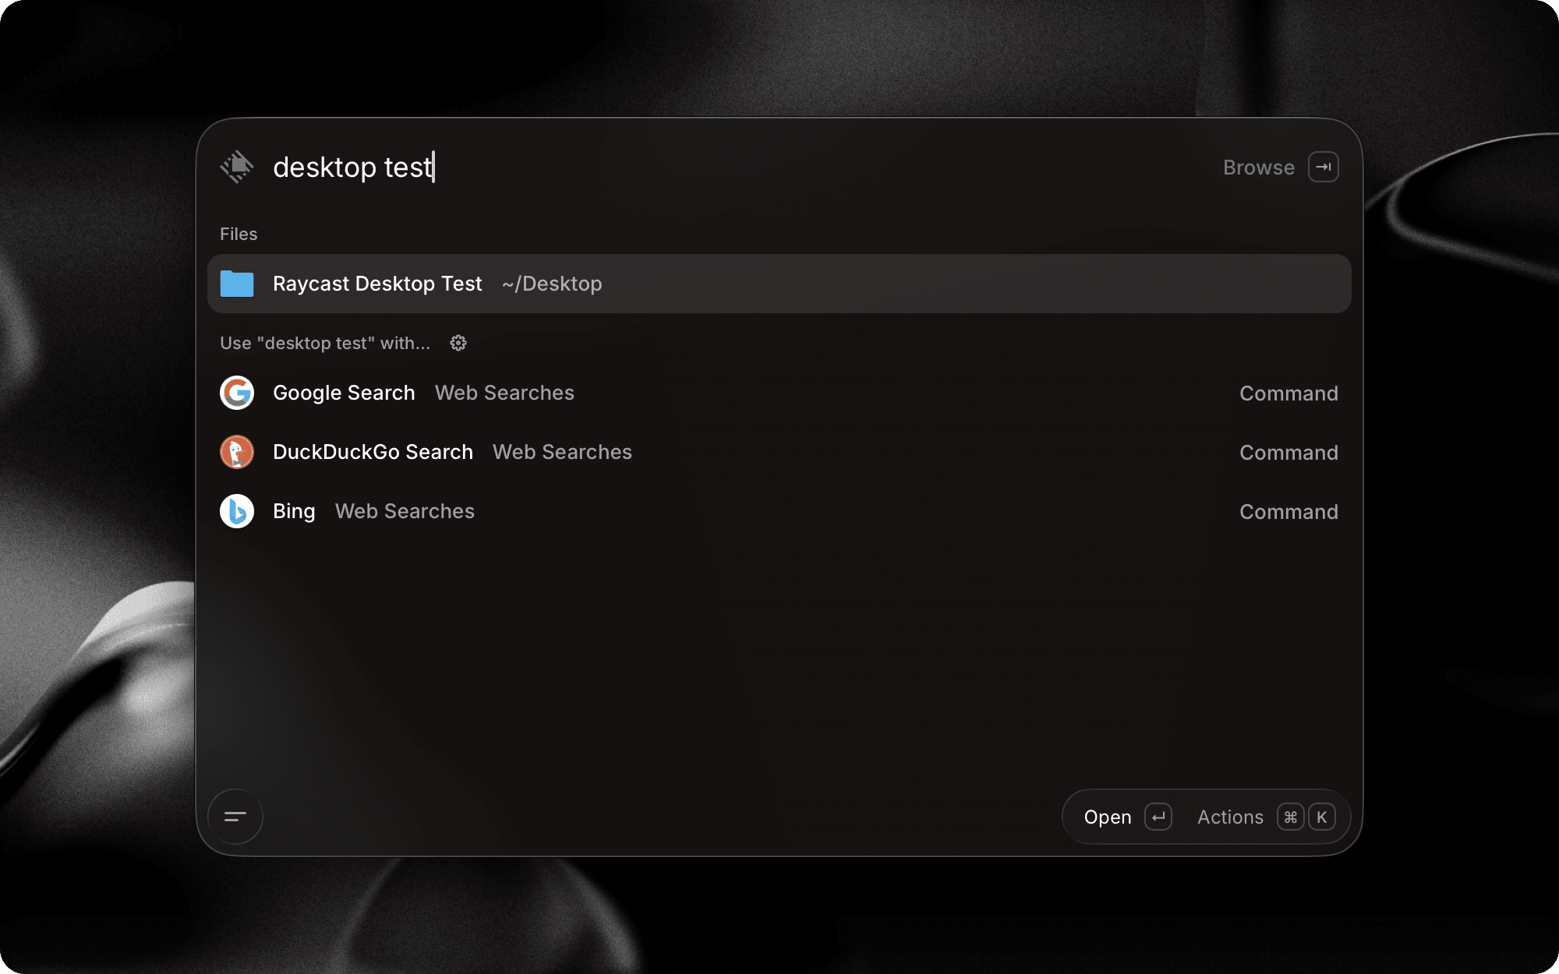Click the Command label on Google Search row

pos(1289,393)
